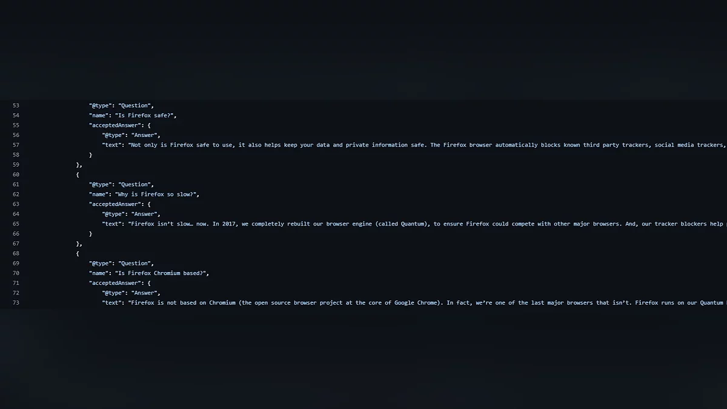This screenshot has width=727, height=409.
Task: Click line number 57 in the gutter
Action: pyautogui.click(x=16, y=145)
